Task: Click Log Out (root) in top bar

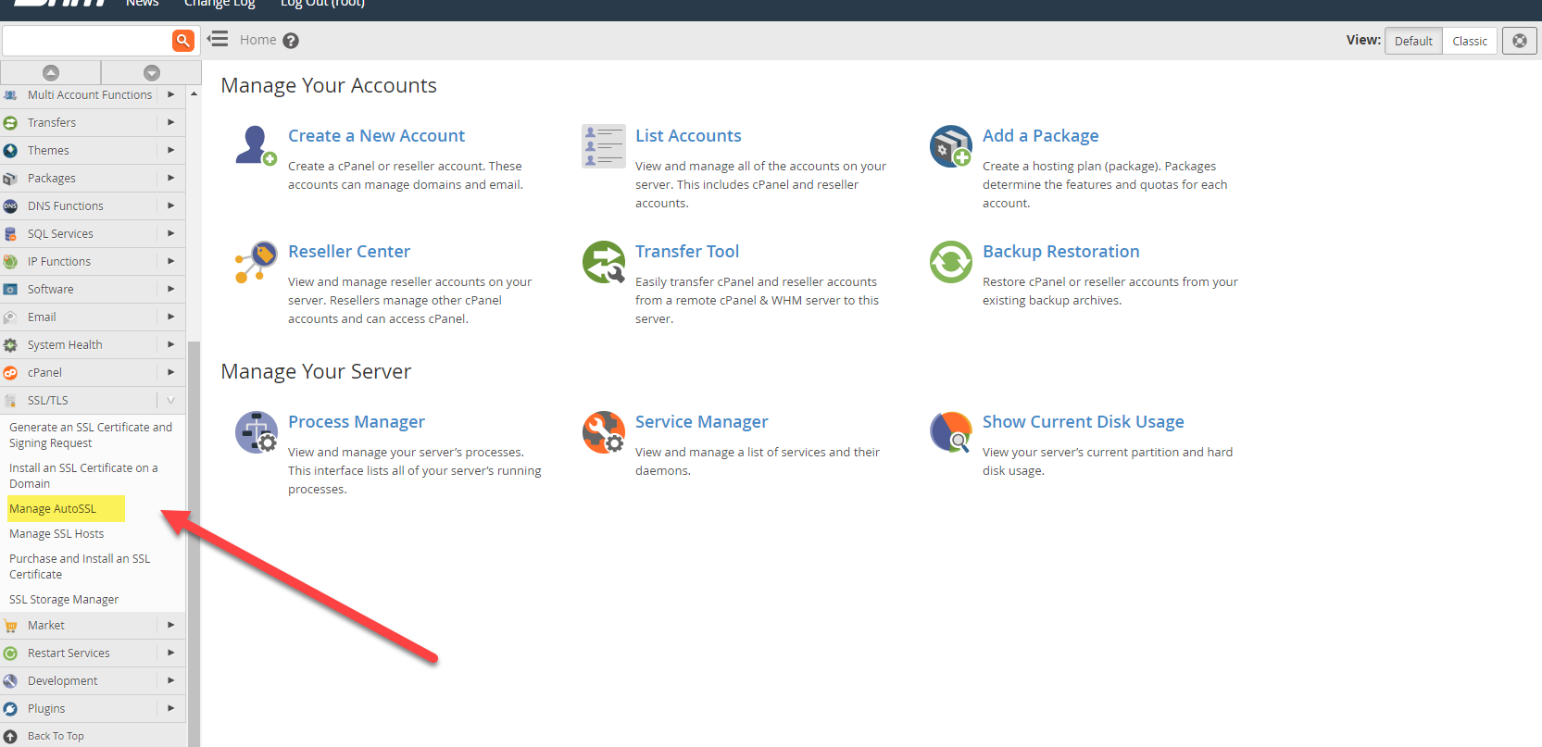Action: tap(322, 4)
